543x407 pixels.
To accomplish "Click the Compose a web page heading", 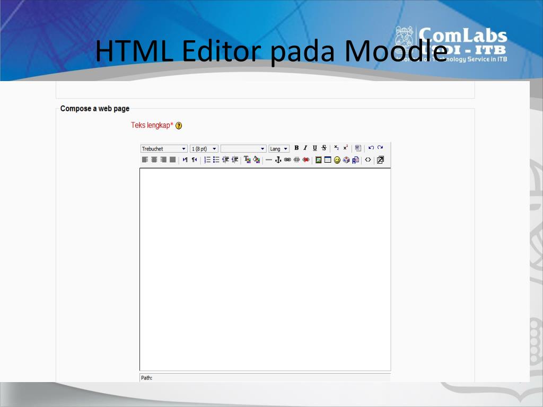I will [95, 109].
